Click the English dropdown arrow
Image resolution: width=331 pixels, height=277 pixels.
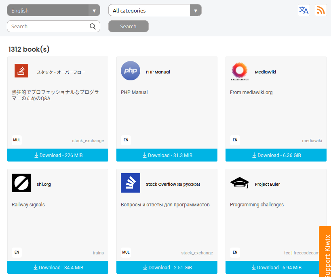[x=94, y=10]
